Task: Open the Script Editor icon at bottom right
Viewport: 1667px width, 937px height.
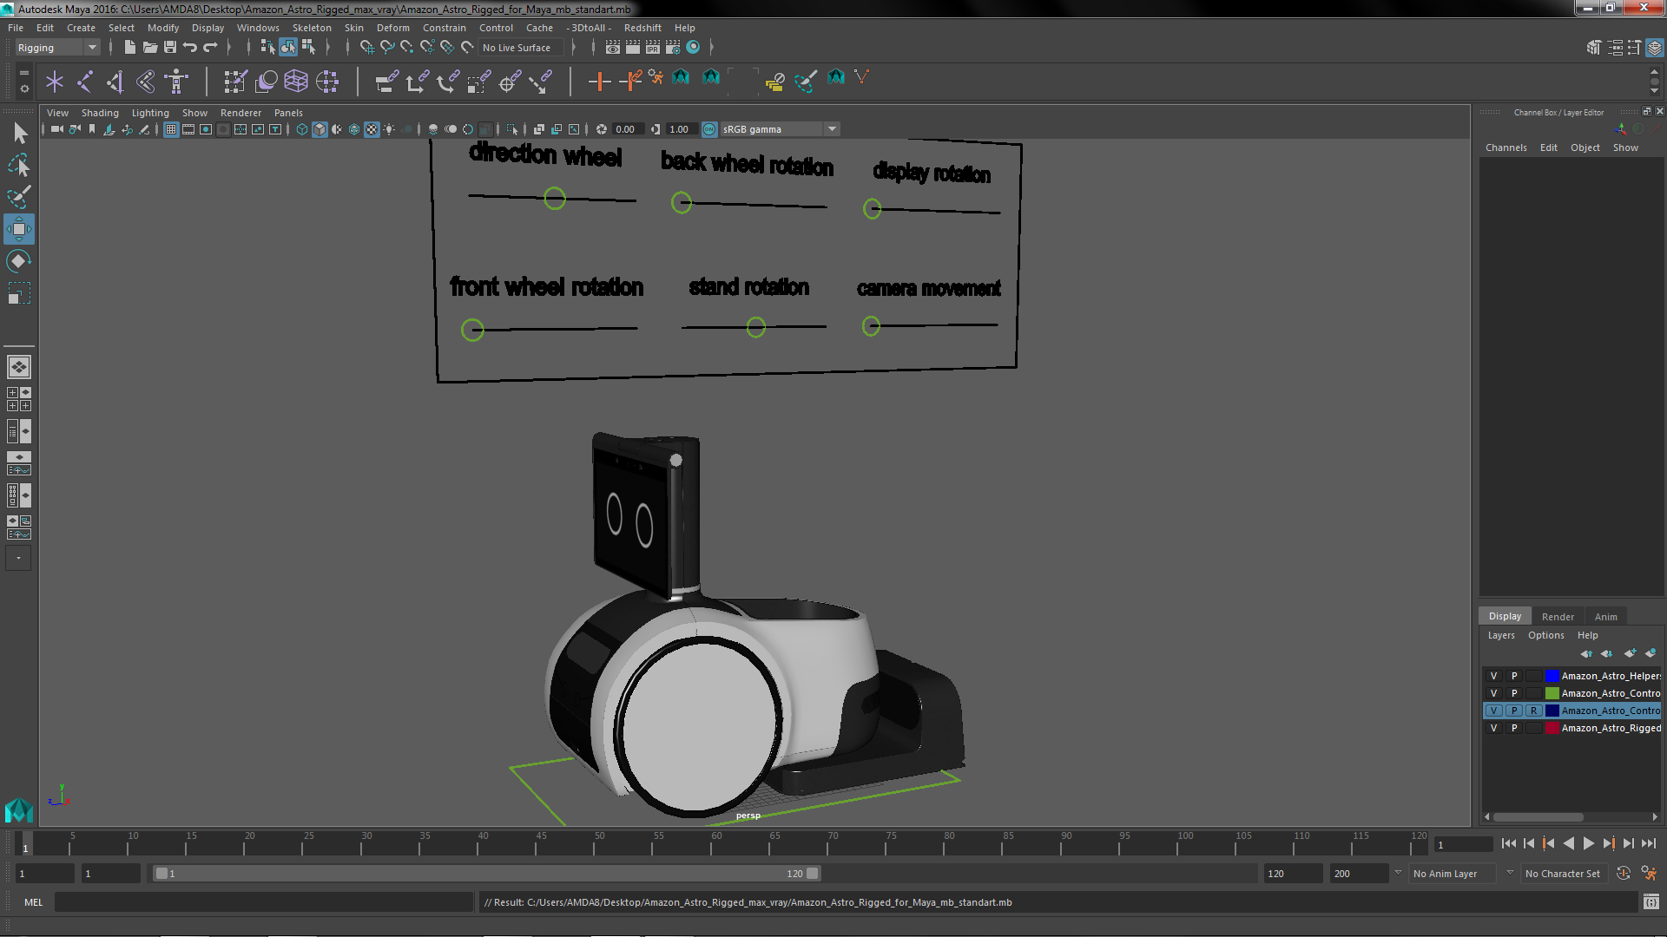Action: pyautogui.click(x=1651, y=902)
